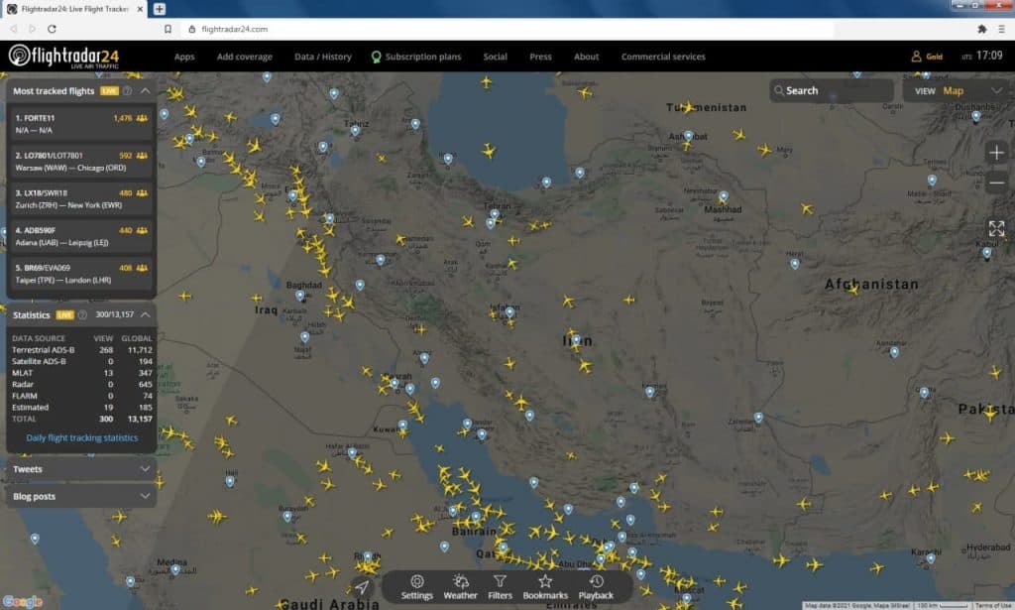Image resolution: width=1015 pixels, height=610 pixels.
Task: Open the Apps menu
Action: 183,57
